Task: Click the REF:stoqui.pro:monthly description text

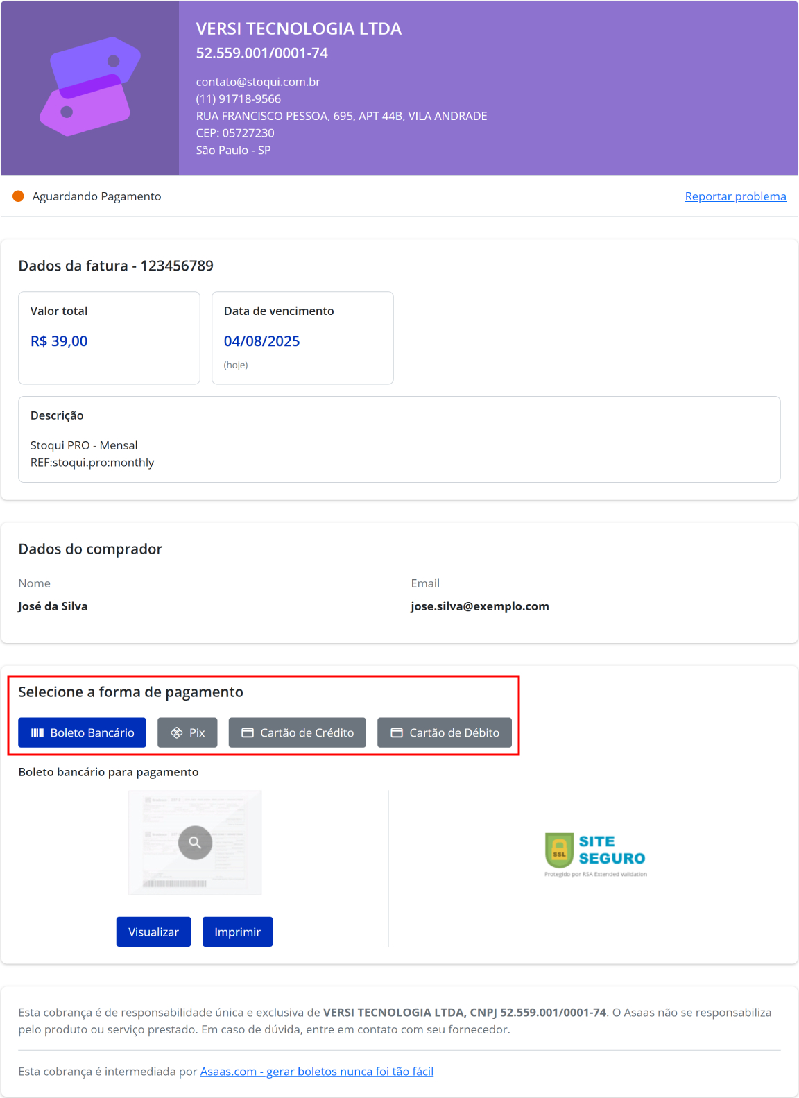Action: pos(92,463)
